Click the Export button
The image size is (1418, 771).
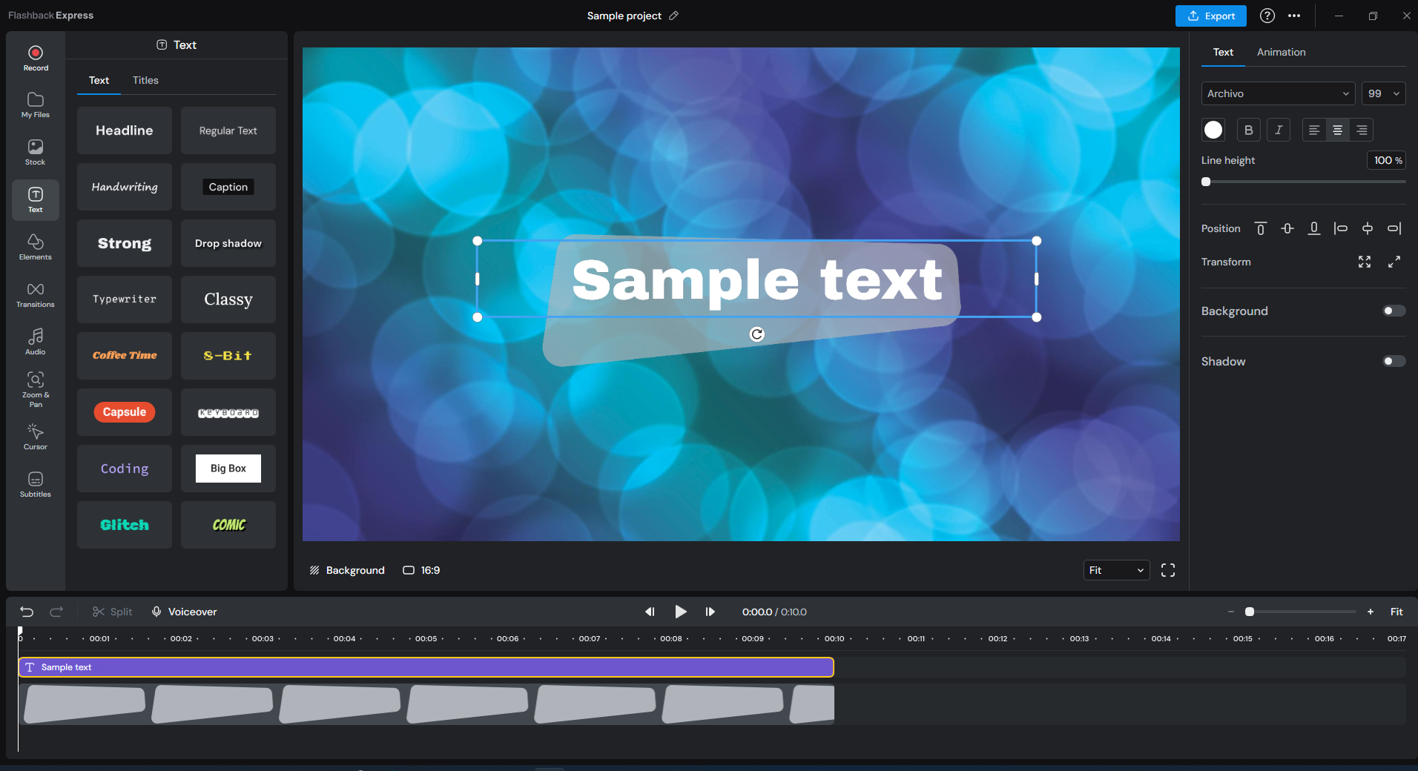(1210, 16)
